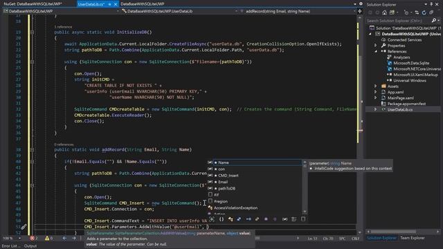Image resolution: width=443 pixels, height=249 pixels.
Task: Click the gear icon at right of document tabs
Action: (361, 4)
